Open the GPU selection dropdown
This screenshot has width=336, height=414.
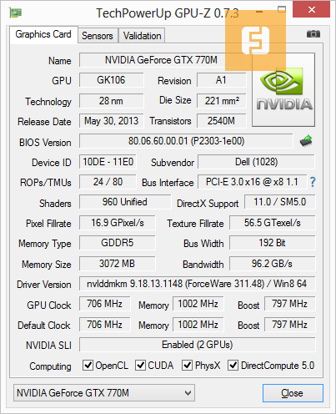104,393
